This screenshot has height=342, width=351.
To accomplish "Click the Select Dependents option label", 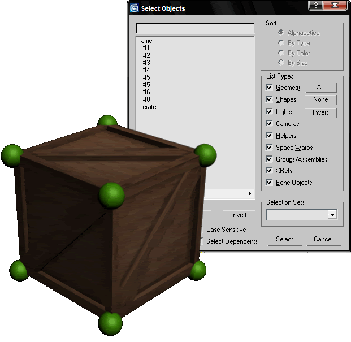I will click(x=232, y=241).
